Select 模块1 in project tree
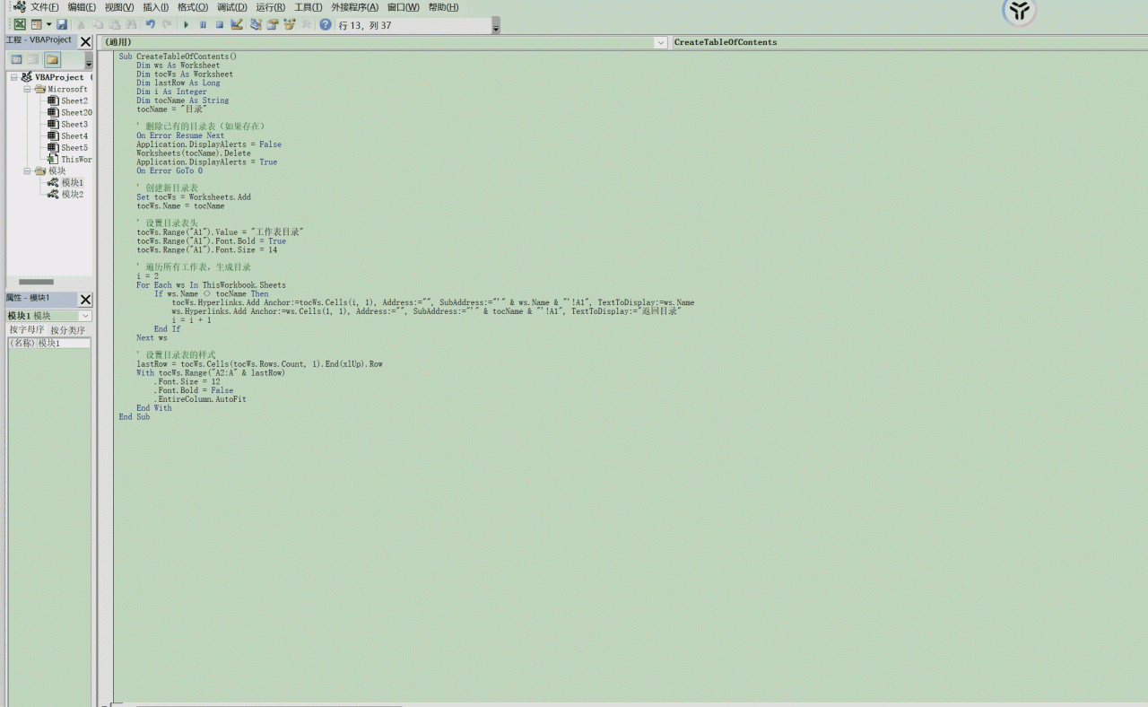 72,182
